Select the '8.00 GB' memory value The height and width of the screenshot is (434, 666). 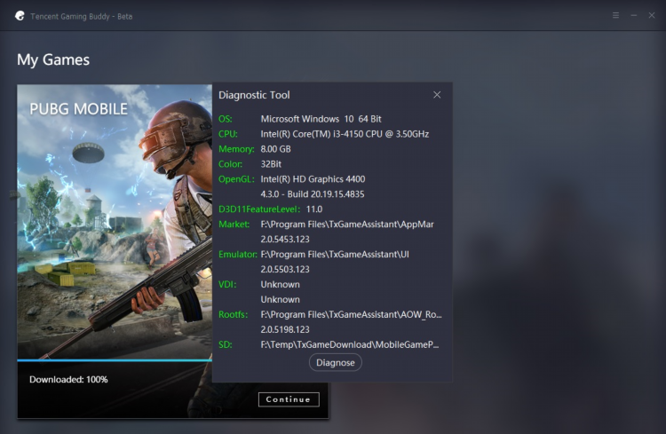275,149
